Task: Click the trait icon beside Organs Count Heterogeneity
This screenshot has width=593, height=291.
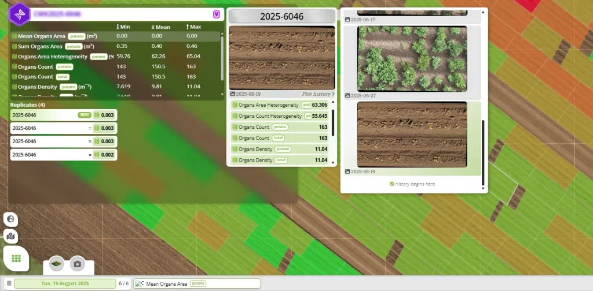Action: [235, 116]
